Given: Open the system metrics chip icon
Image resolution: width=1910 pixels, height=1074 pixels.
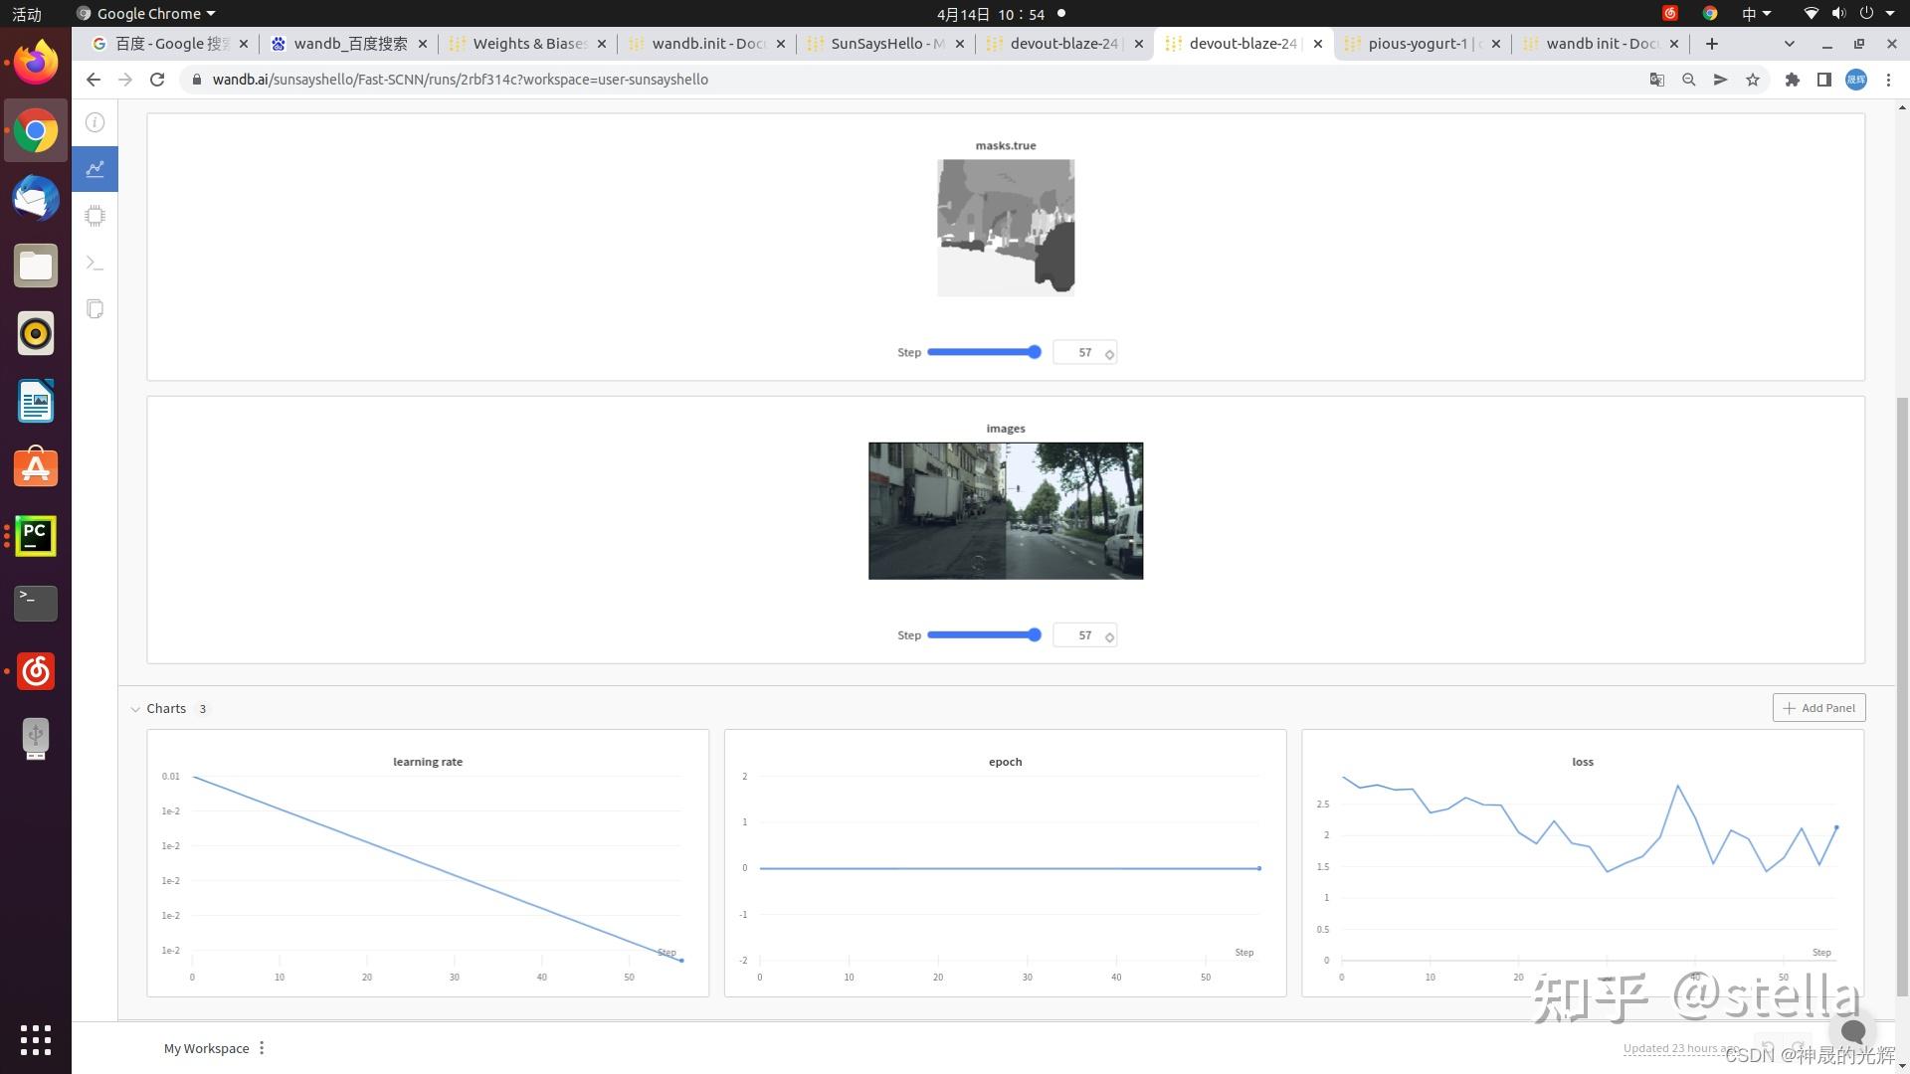Looking at the screenshot, I should point(95,216).
